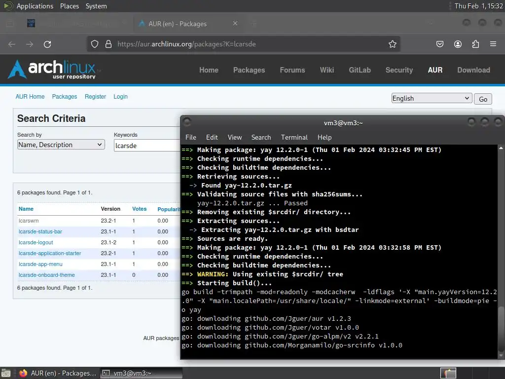Switch to Firefox in the taskbar

(58, 373)
